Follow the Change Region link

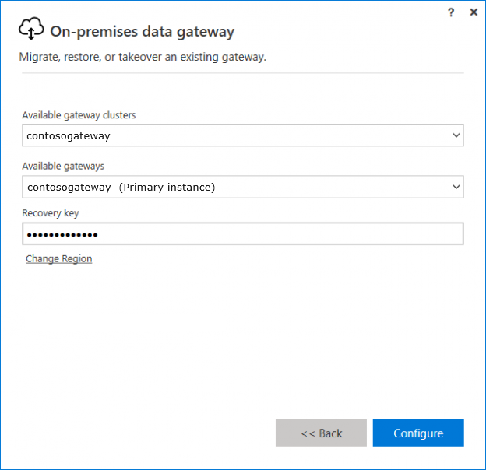coord(59,259)
